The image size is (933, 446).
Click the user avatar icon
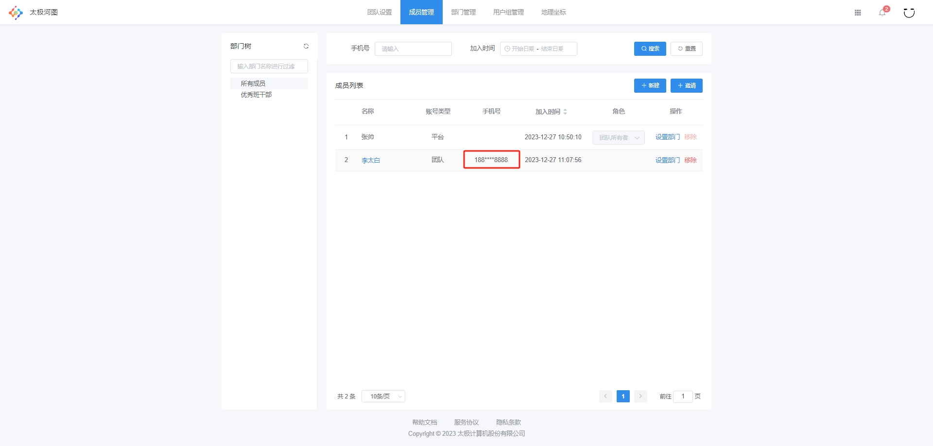tap(909, 13)
